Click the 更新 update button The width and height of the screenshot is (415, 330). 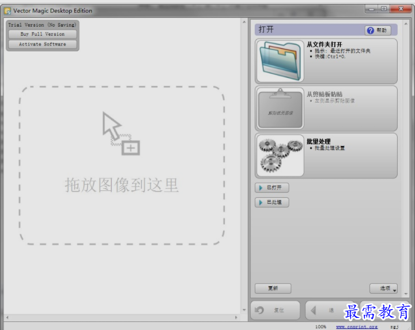click(x=273, y=288)
